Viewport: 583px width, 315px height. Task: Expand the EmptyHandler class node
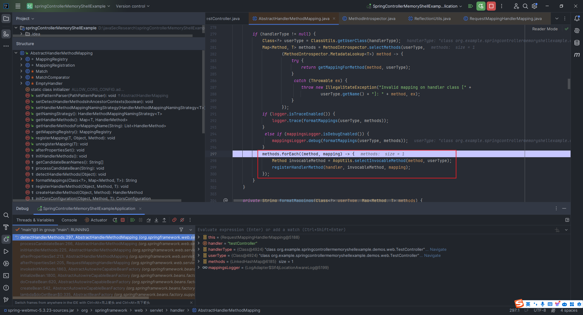(21, 84)
